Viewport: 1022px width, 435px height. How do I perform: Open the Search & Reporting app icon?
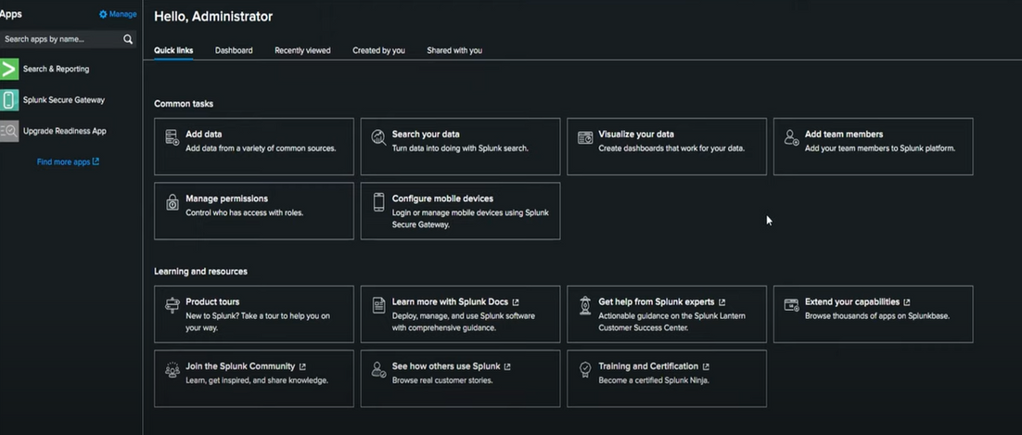9,70
